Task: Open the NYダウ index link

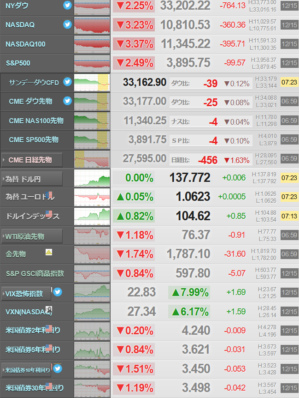Action: [x=17, y=6]
